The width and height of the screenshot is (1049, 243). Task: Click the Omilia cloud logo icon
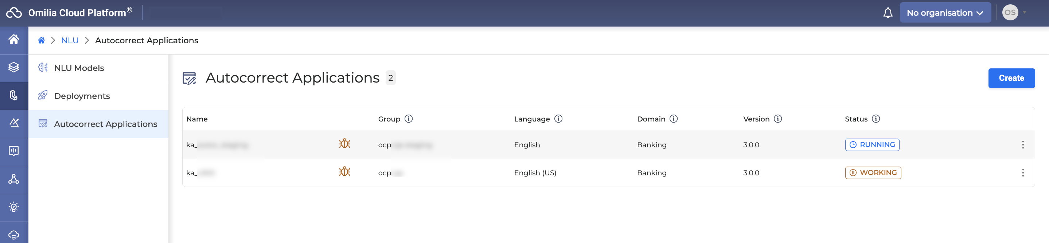14,13
